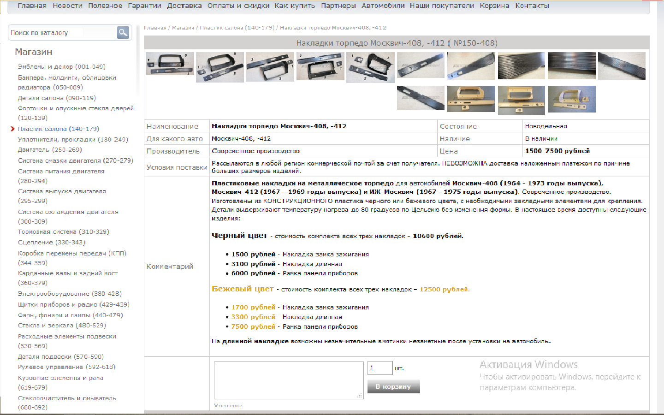
Task: Open first product thumbnail of black panel frame
Action: 170,64
